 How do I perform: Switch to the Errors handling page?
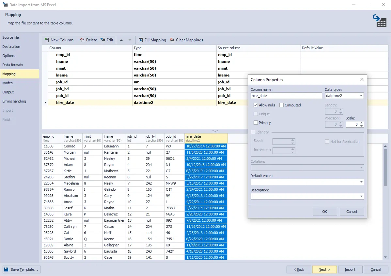coord(14,101)
